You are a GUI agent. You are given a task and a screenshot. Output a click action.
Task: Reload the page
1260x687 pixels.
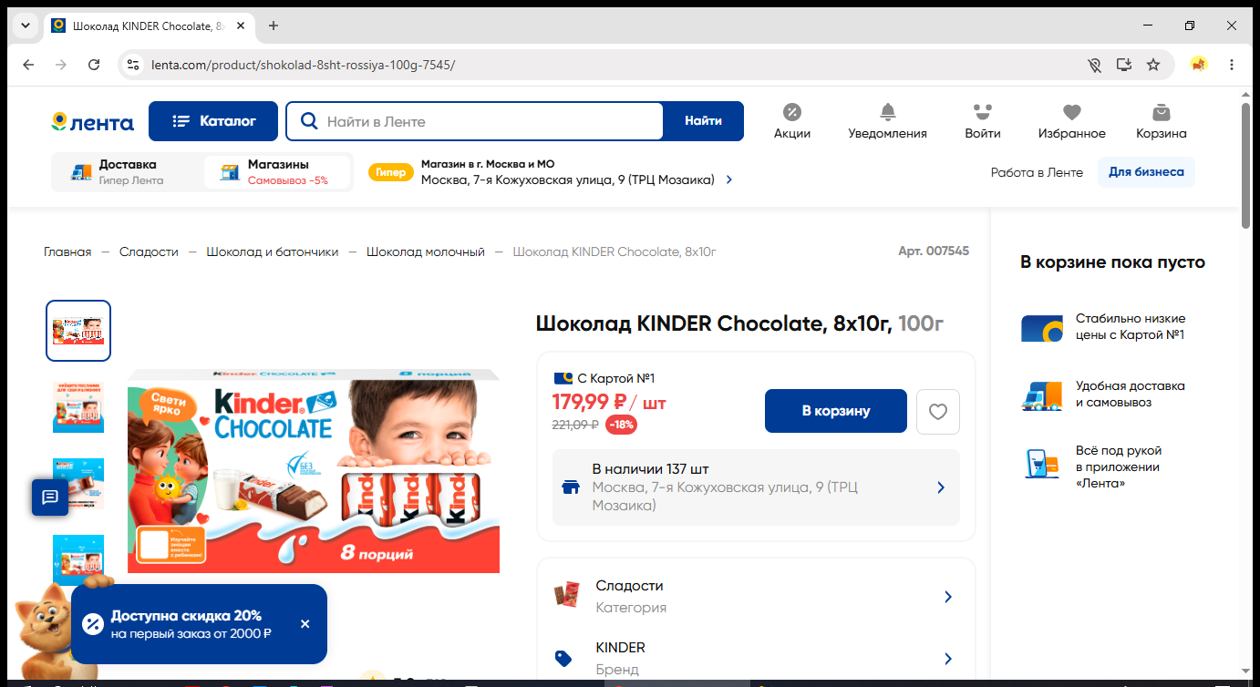tap(94, 65)
